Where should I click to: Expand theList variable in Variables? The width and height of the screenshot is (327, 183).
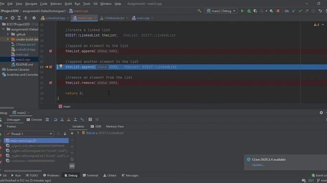(x=78, y=133)
